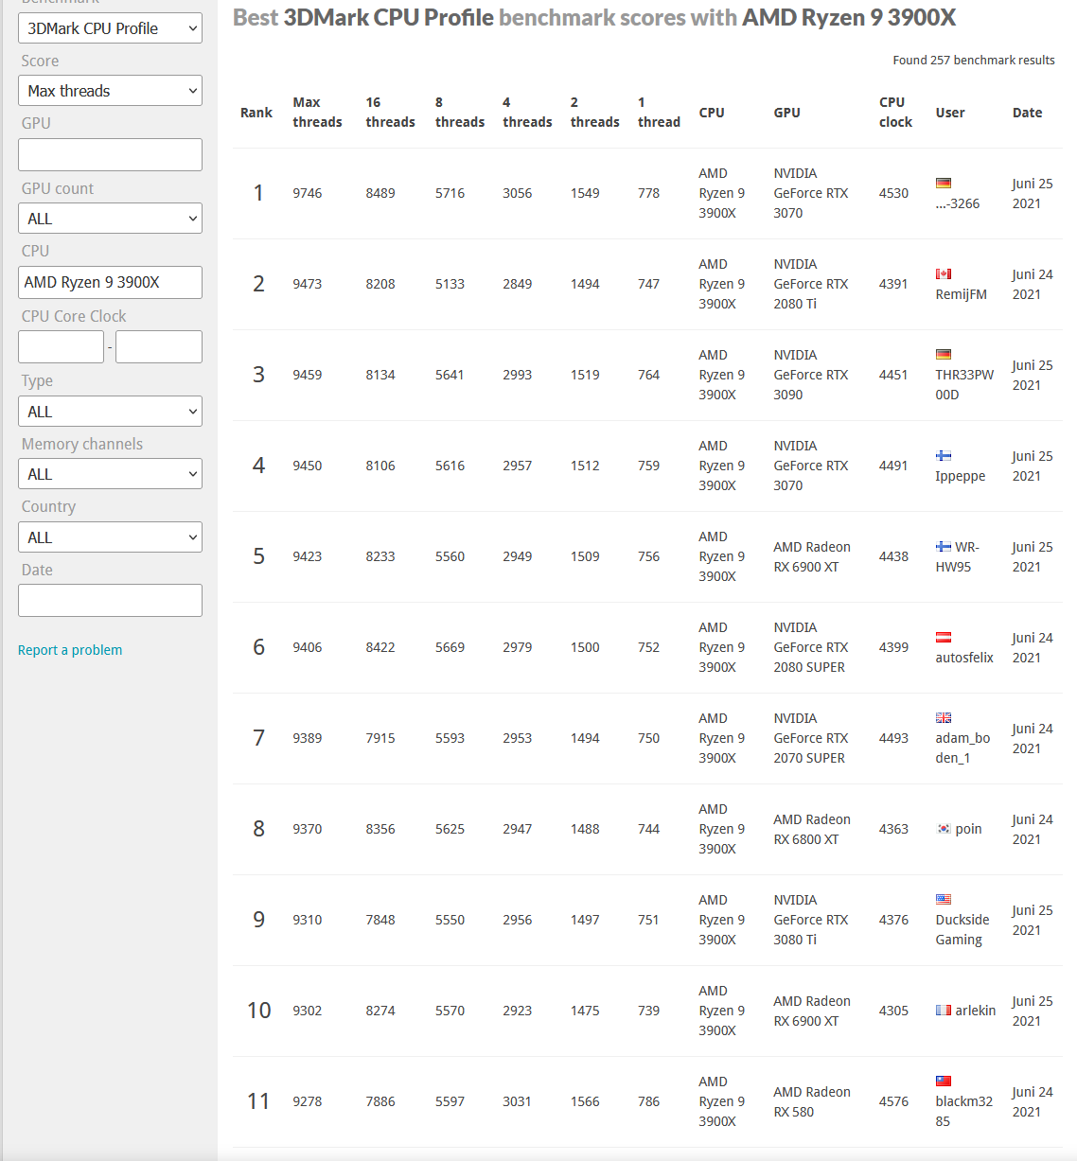1077x1161 pixels.
Task: Click the Rank column header
Action: pos(256,113)
